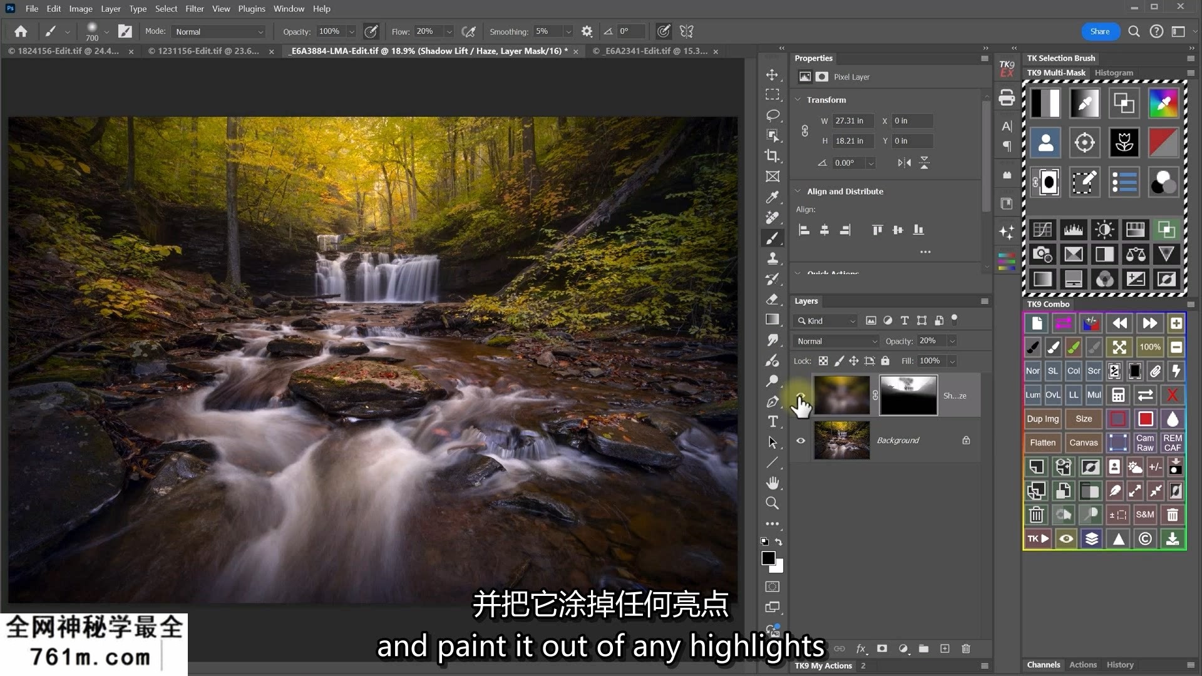Click the TK9 Canvas button

[1084, 443]
